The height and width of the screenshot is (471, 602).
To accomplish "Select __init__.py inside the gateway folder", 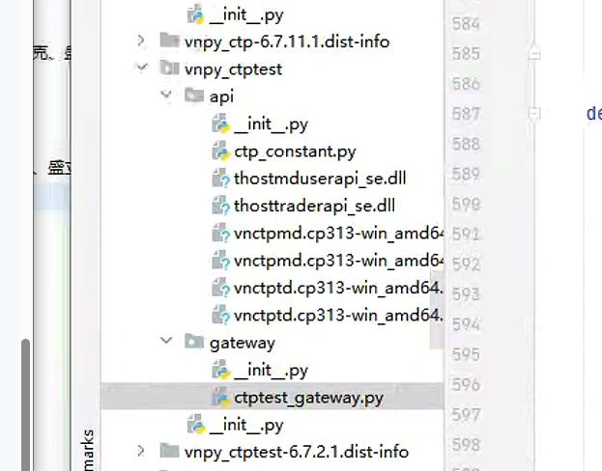I will click(271, 371).
